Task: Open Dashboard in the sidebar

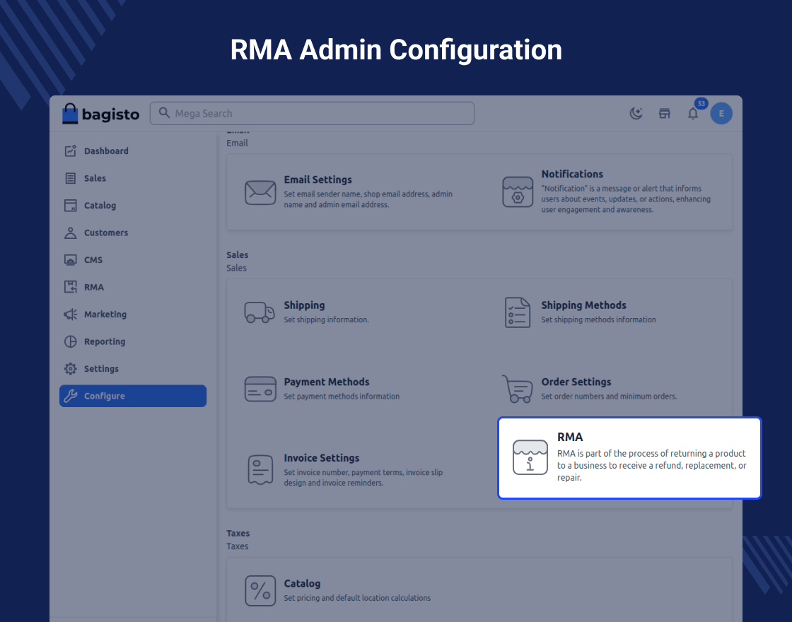Action: point(106,151)
